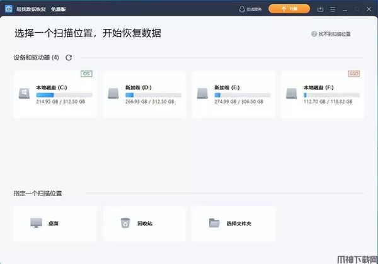Choose the 回收站 scan location label
Screen dimensions: 378x264
[145, 224]
